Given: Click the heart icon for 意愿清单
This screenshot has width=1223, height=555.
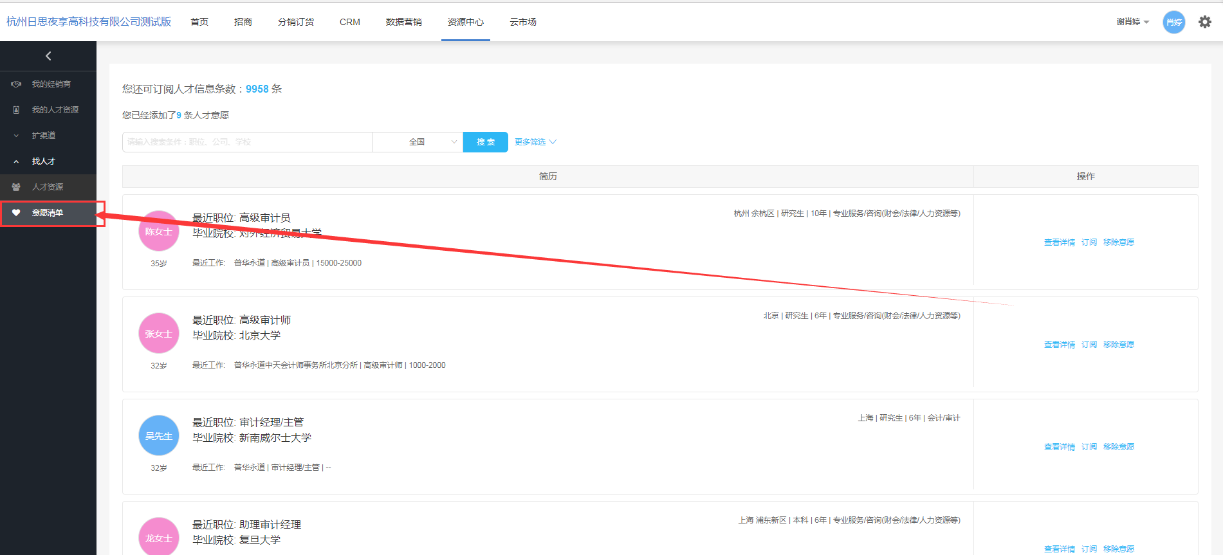Looking at the screenshot, I should tap(16, 213).
